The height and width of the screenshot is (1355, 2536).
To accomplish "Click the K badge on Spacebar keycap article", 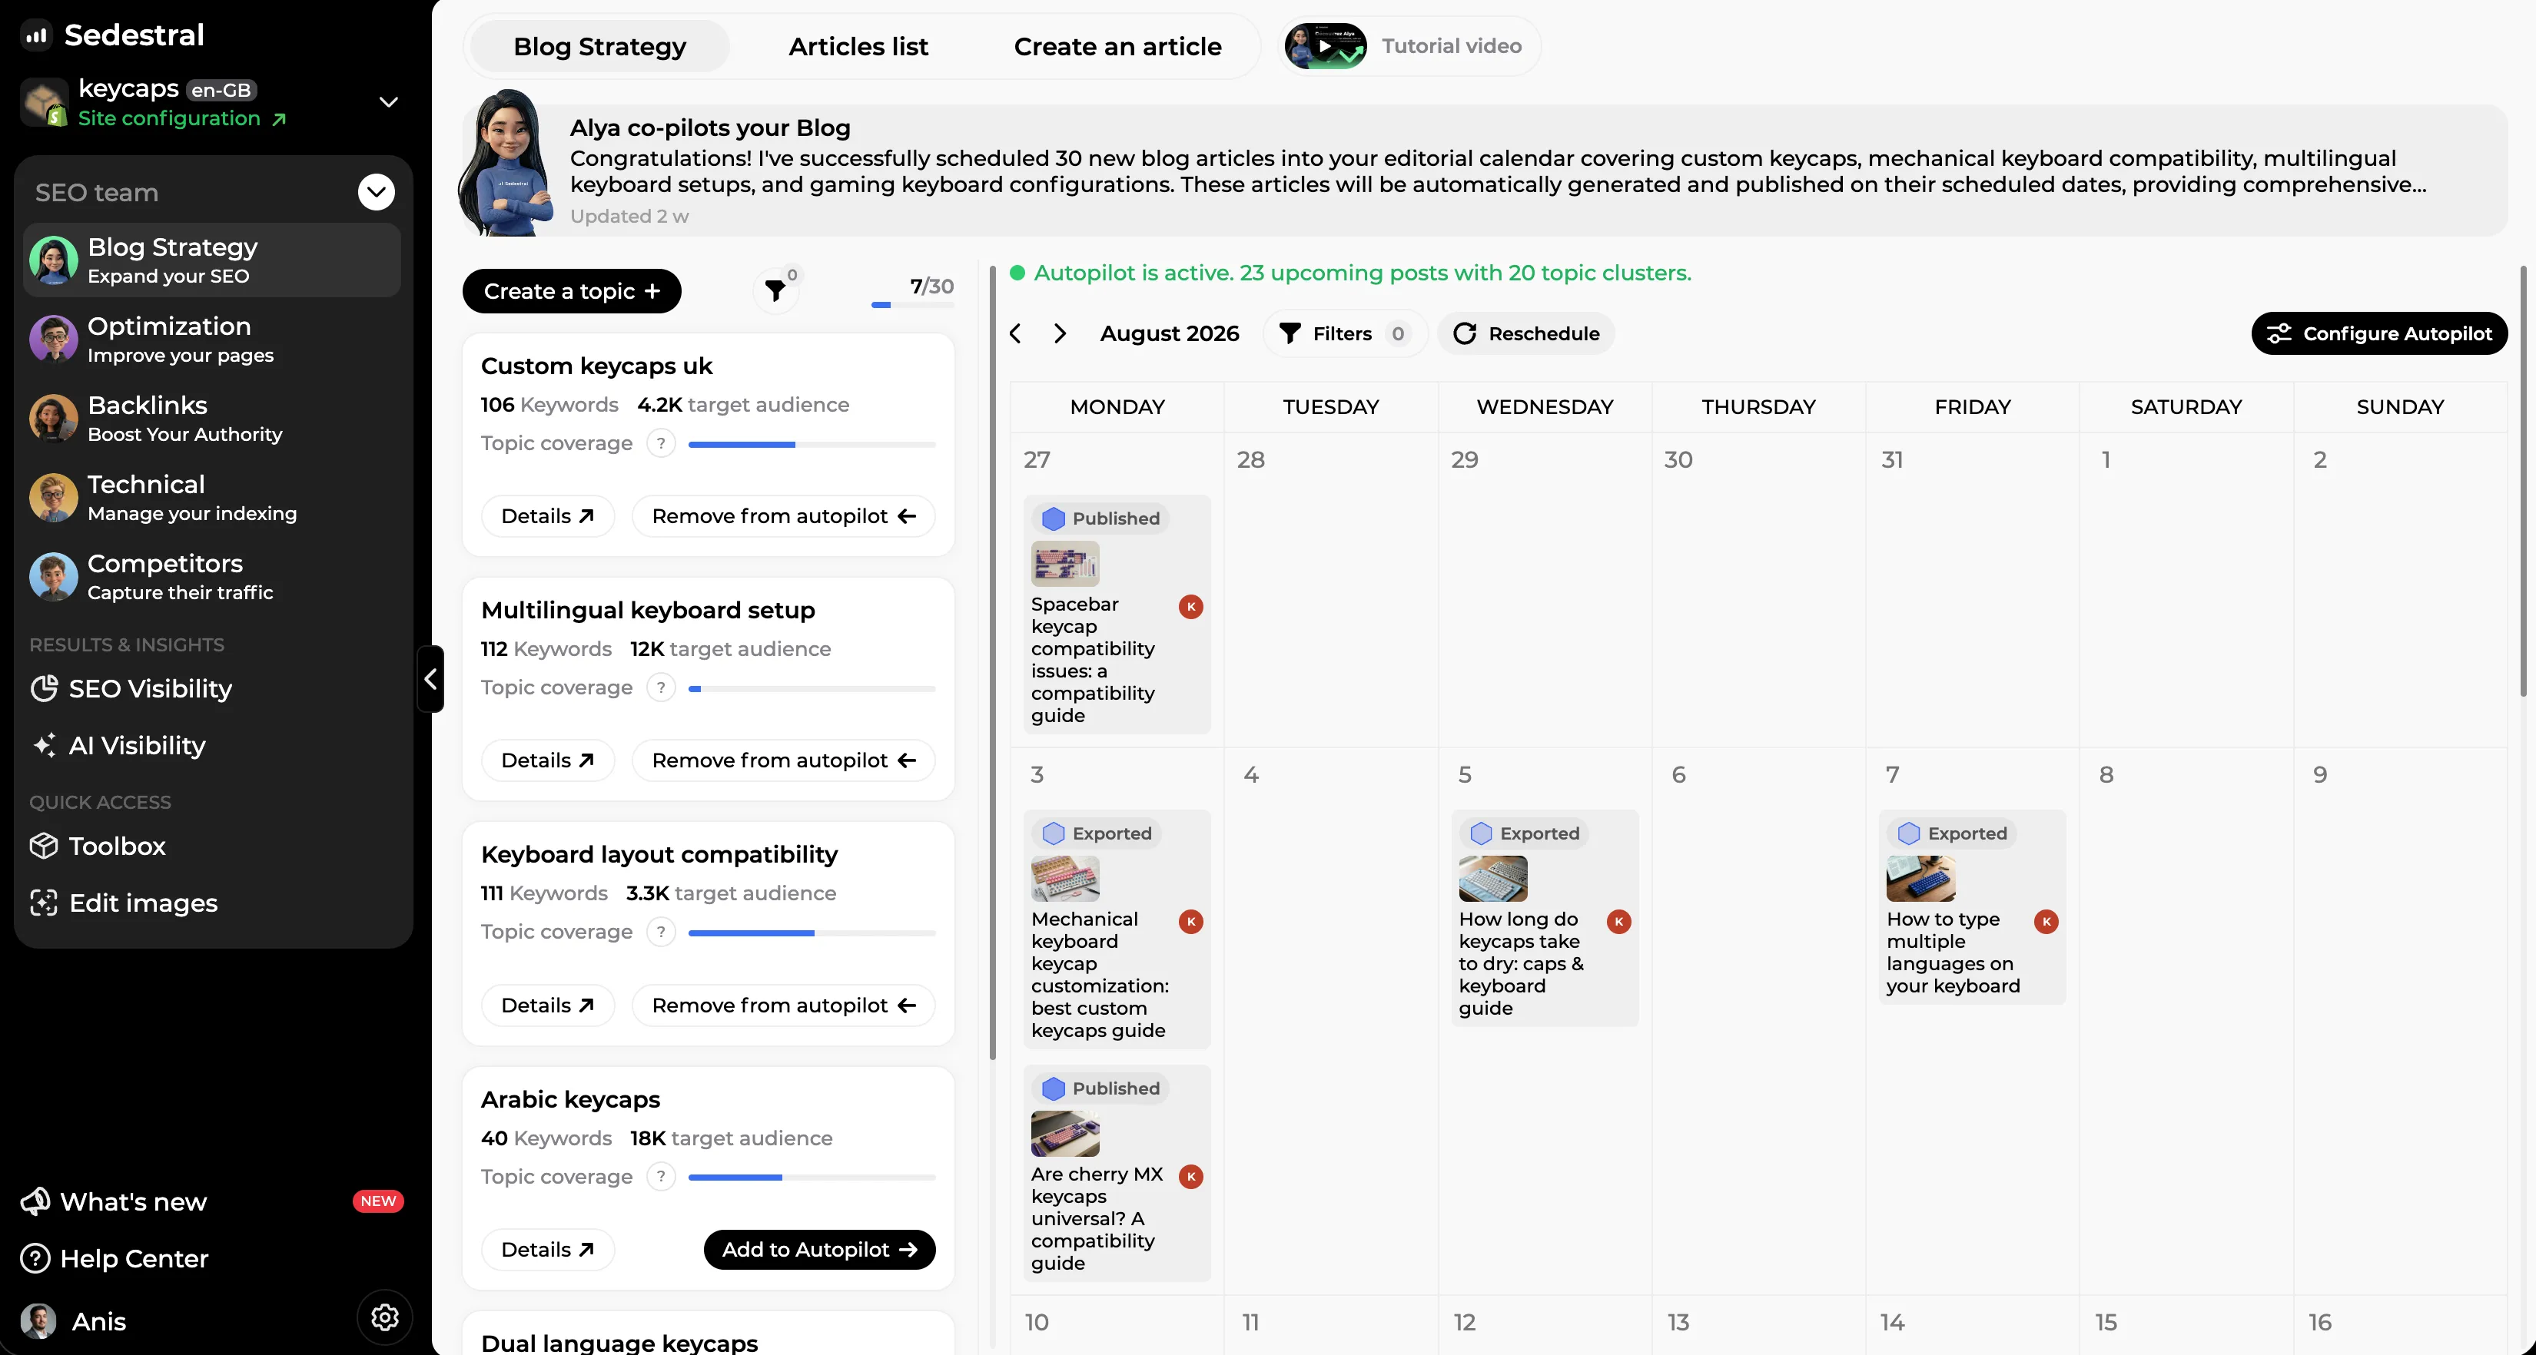I will (1191, 607).
